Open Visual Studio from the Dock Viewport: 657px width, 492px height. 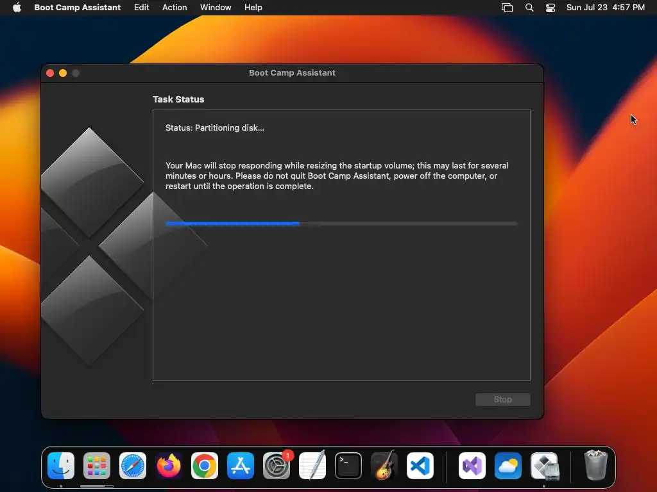coord(472,466)
